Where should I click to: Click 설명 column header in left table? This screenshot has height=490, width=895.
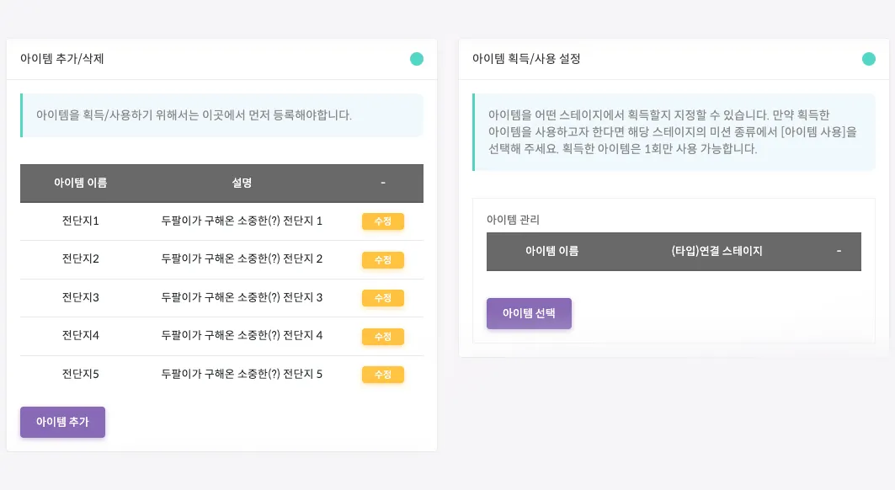[x=242, y=183]
